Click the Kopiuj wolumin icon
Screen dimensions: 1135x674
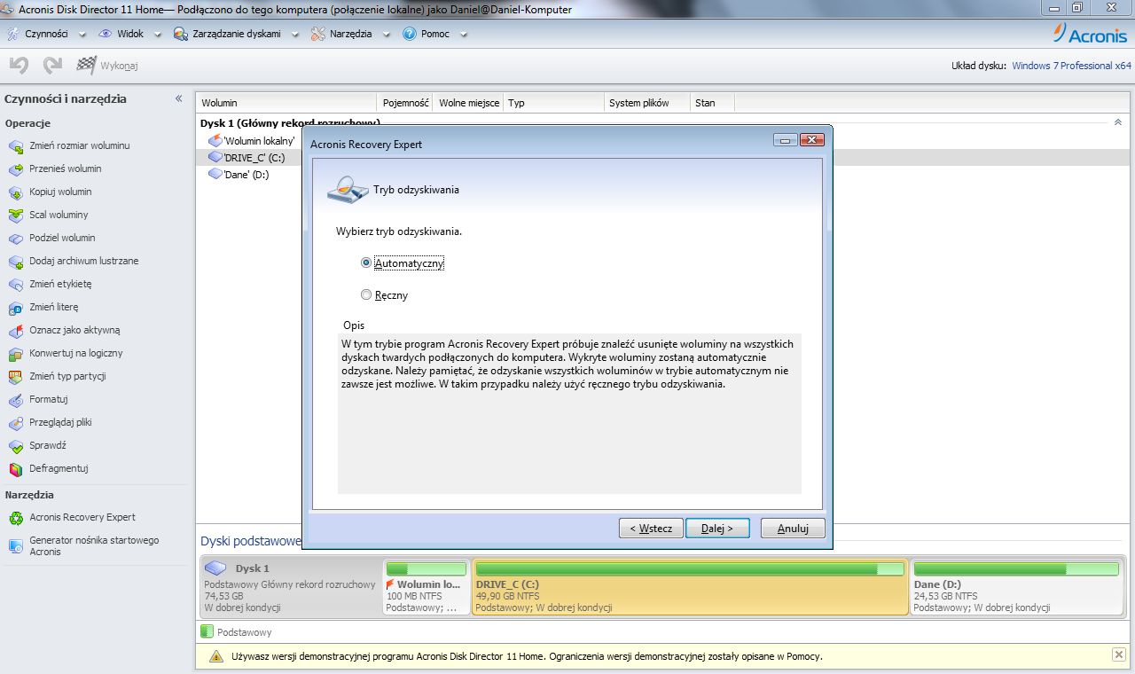pyautogui.click(x=15, y=192)
